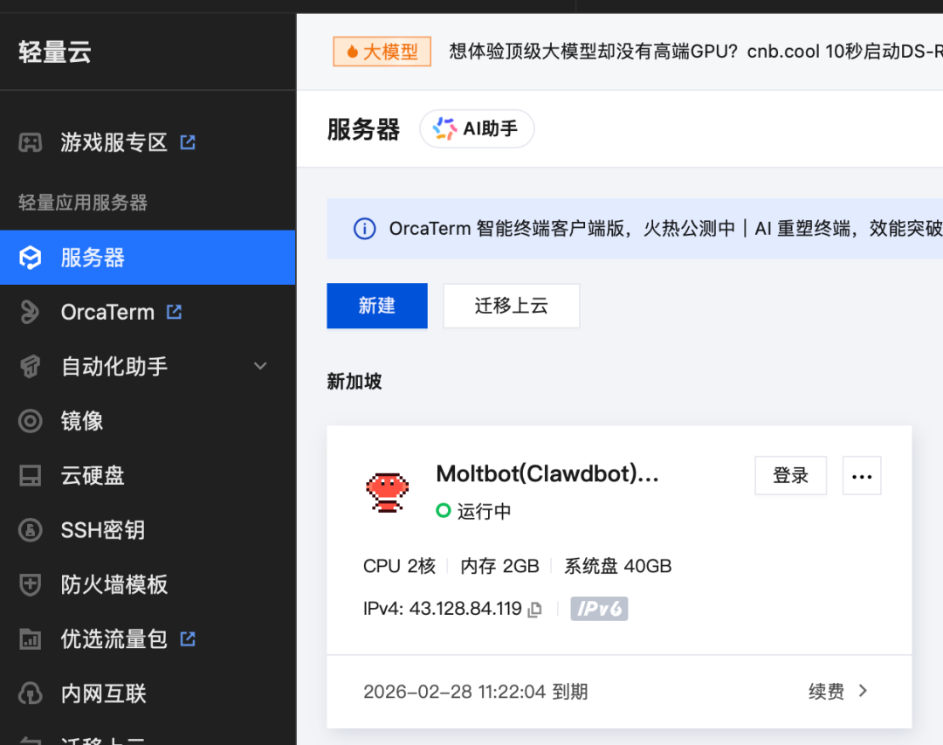Open external link icon beside 游戏服专区
Image resolution: width=943 pixels, height=745 pixels.
pyautogui.click(x=188, y=142)
